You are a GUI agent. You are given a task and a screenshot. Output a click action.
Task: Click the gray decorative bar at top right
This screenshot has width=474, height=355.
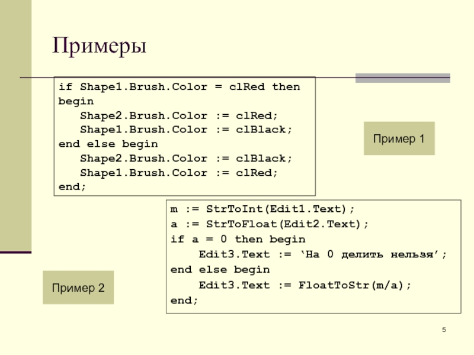[402, 78]
